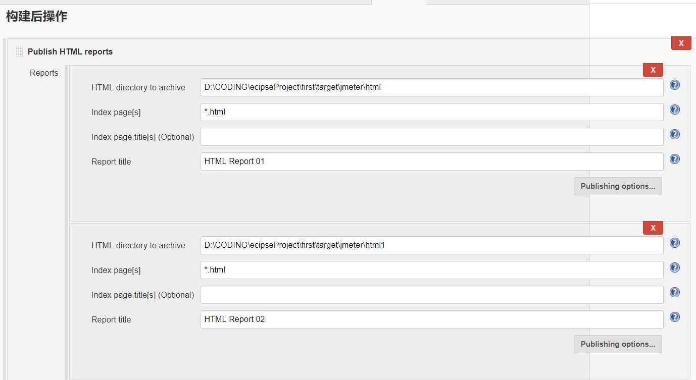Select the second Report title label

(x=111, y=320)
